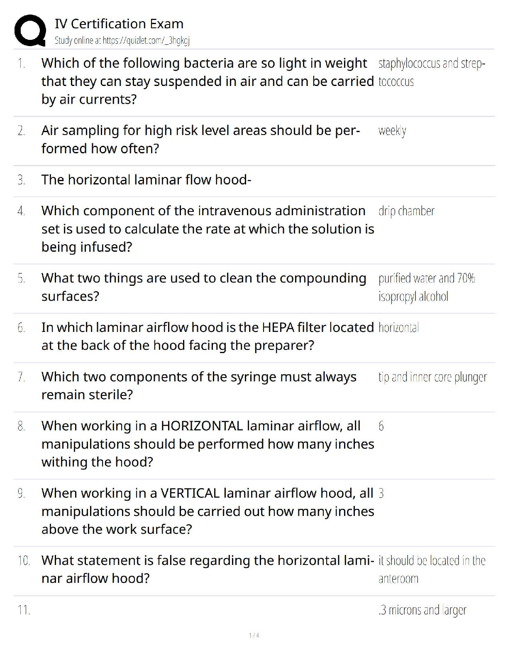Click purified water and isopropyl alcohol answer
508x658 pixels.
(x=427, y=287)
